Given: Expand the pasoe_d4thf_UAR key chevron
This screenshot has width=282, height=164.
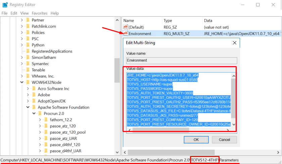Looking at the screenshot, I should click(x=40, y=151).
